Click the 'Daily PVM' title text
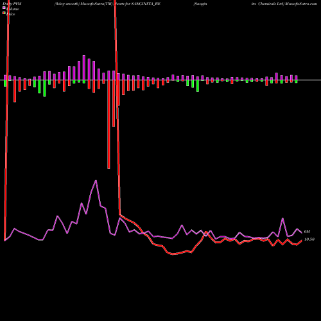 (x=12, y=4)
